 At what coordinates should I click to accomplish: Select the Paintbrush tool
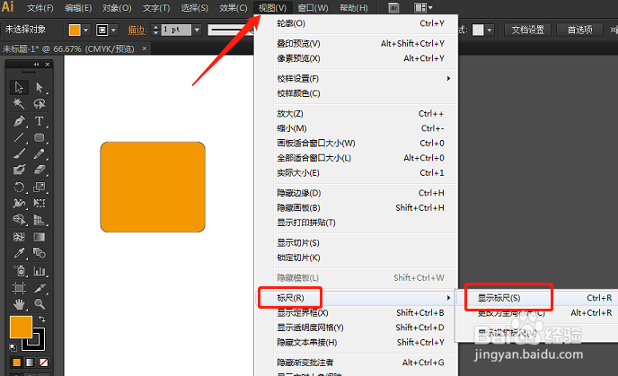coord(19,153)
